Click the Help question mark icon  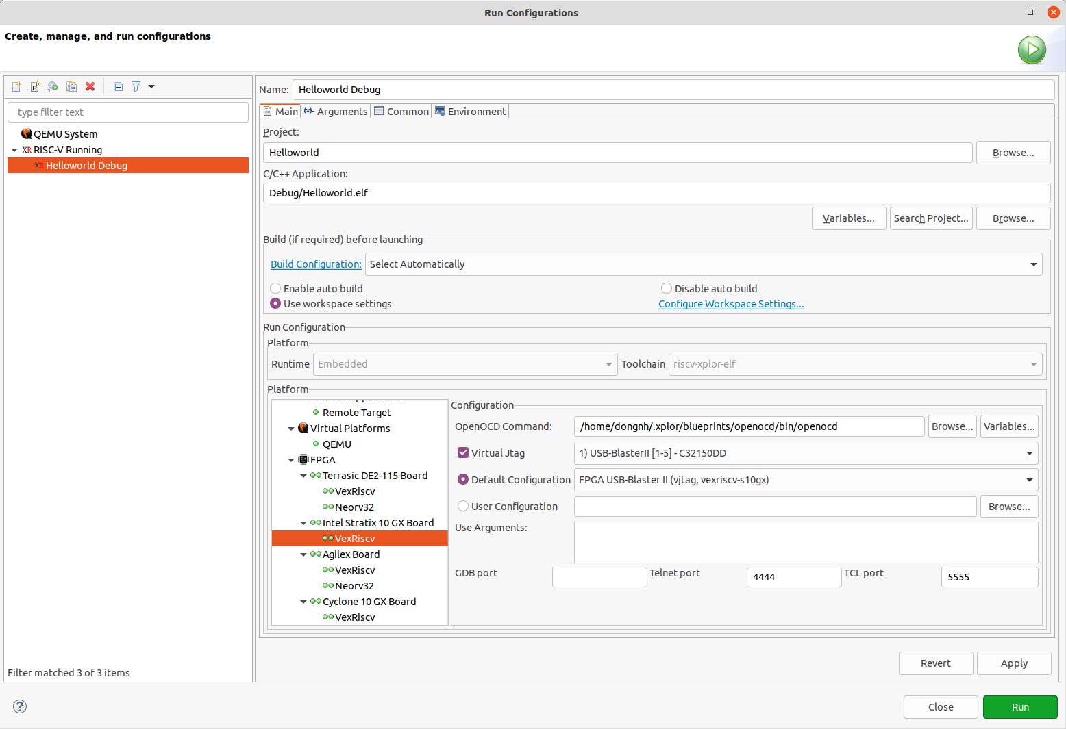coord(20,706)
